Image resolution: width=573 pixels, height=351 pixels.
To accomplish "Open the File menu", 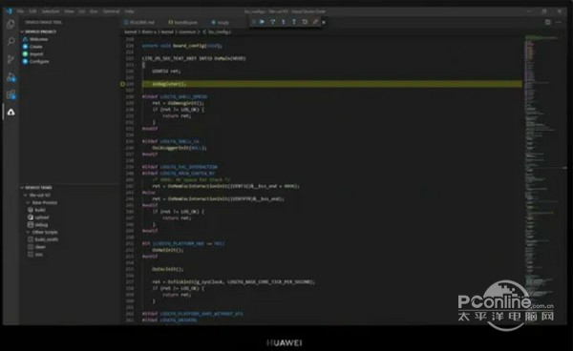I will click(20, 11).
